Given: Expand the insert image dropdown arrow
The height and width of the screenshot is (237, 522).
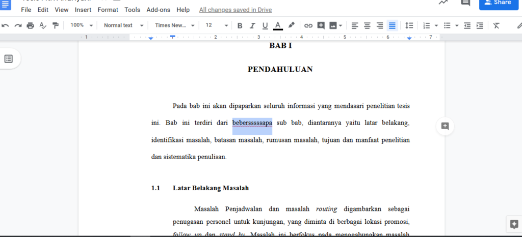Looking at the screenshot, I should 340,25.
